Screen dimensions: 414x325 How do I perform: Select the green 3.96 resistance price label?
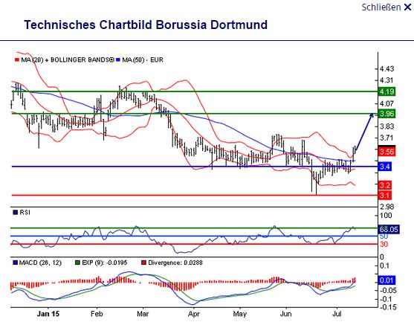(x=386, y=114)
